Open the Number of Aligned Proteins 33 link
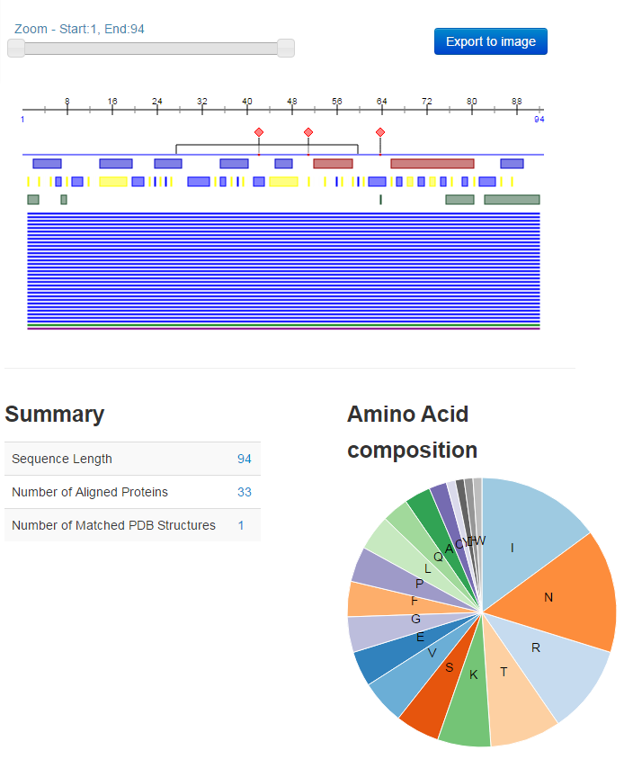 244,492
